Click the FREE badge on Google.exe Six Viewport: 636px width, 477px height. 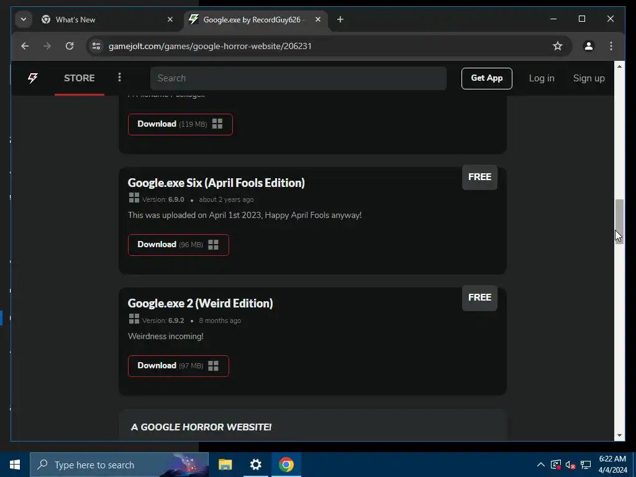point(479,177)
